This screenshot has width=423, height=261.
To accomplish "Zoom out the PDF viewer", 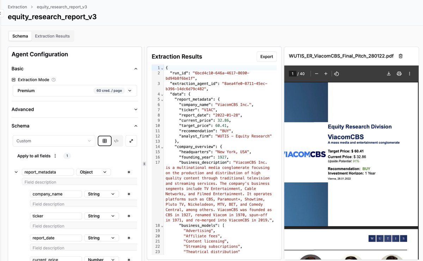I will click(x=317, y=74).
